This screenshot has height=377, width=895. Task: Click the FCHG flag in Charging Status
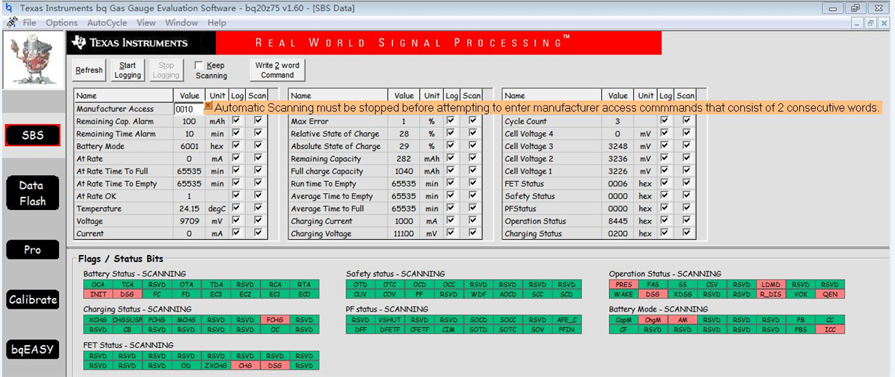pos(275,320)
